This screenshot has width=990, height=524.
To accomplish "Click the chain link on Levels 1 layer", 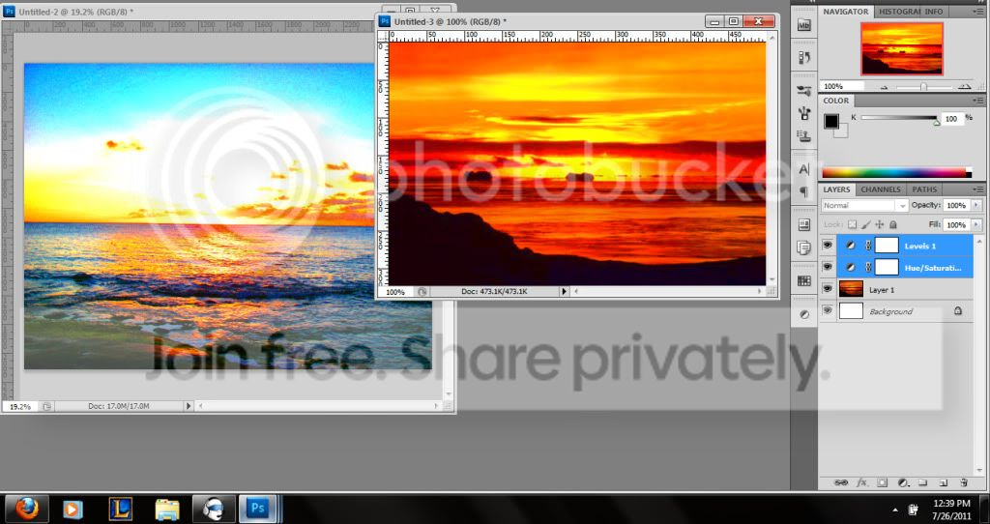I will tap(868, 246).
